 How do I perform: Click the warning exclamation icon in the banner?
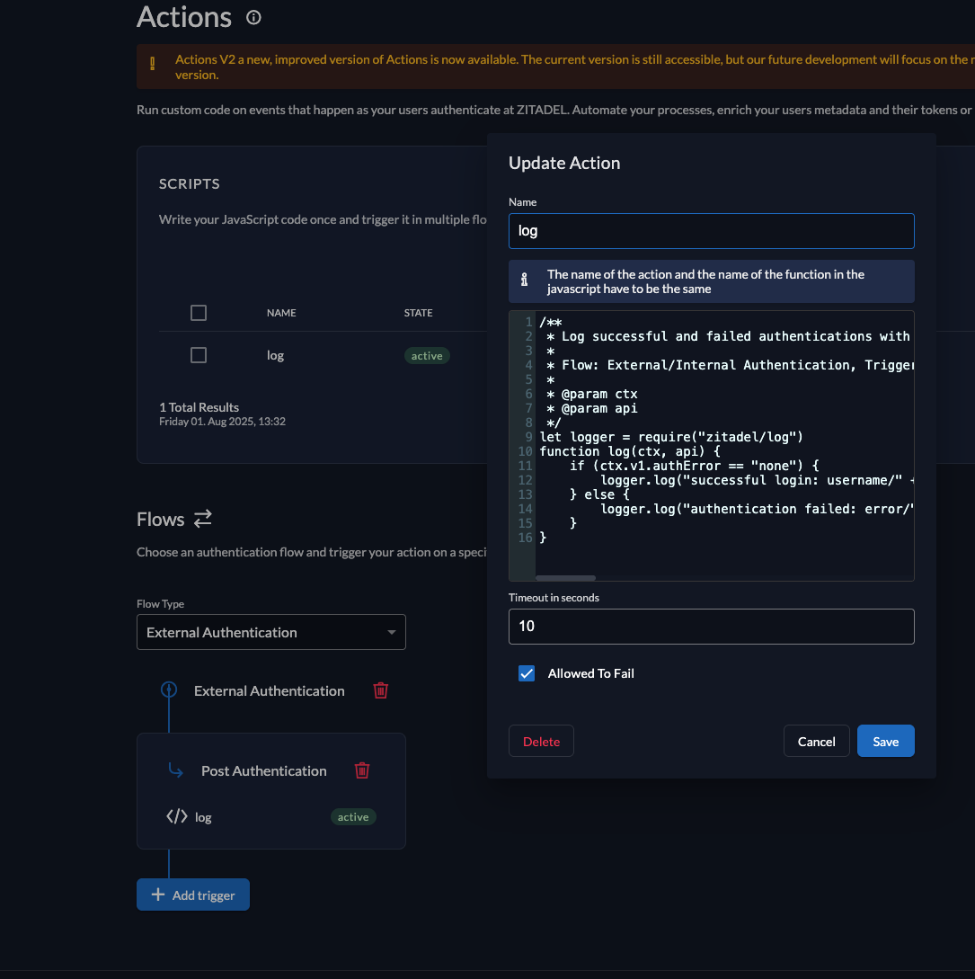(152, 63)
